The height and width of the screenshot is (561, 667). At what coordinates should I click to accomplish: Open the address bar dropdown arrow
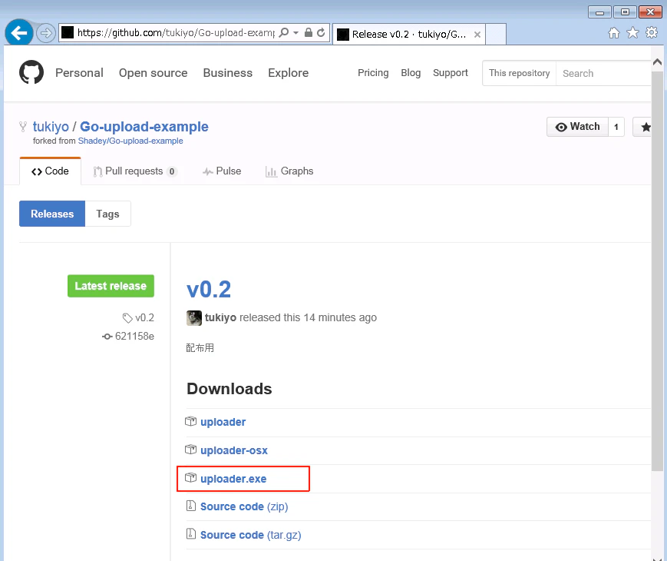[x=296, y=33]
